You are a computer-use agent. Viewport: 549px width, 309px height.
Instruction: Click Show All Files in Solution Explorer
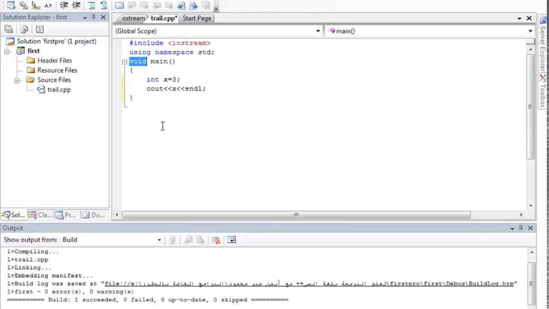click(x=24, y=29)
